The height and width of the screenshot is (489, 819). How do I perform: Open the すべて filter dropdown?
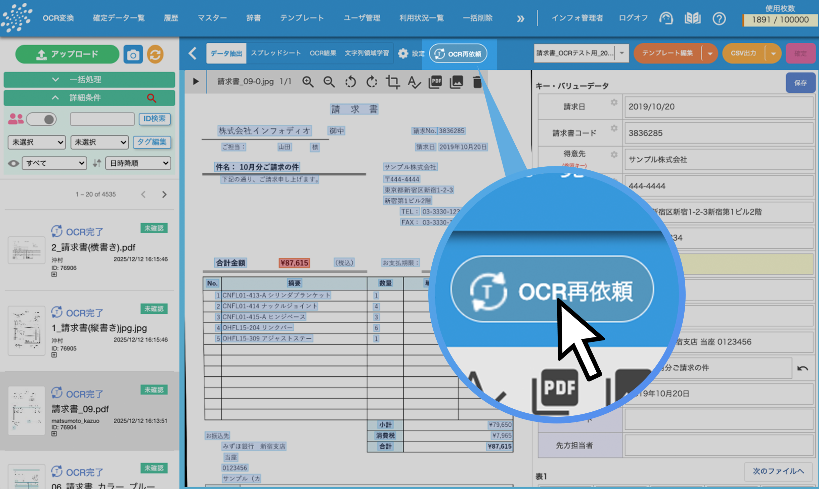[x=54, y=163]
